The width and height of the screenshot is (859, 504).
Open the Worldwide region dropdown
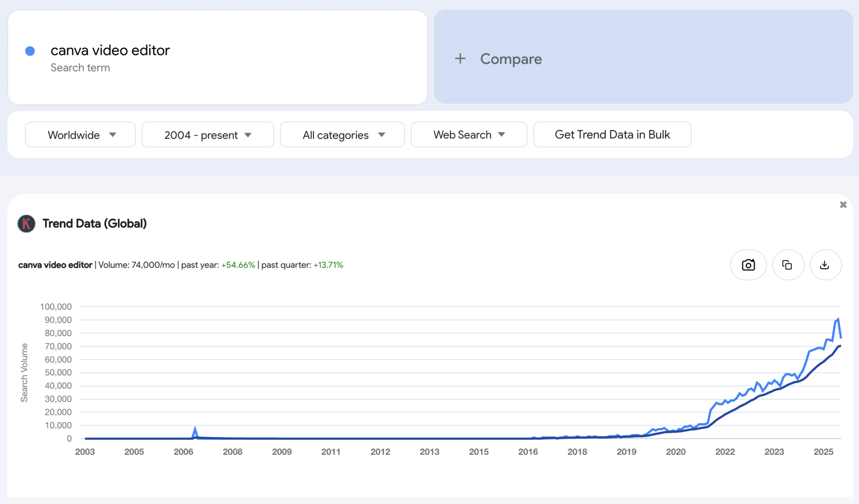point(81,135)
